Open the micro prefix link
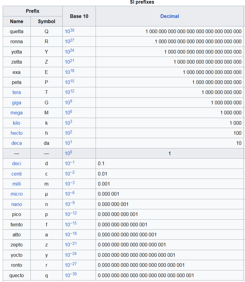The image size is (245, 282). [16, 194]
